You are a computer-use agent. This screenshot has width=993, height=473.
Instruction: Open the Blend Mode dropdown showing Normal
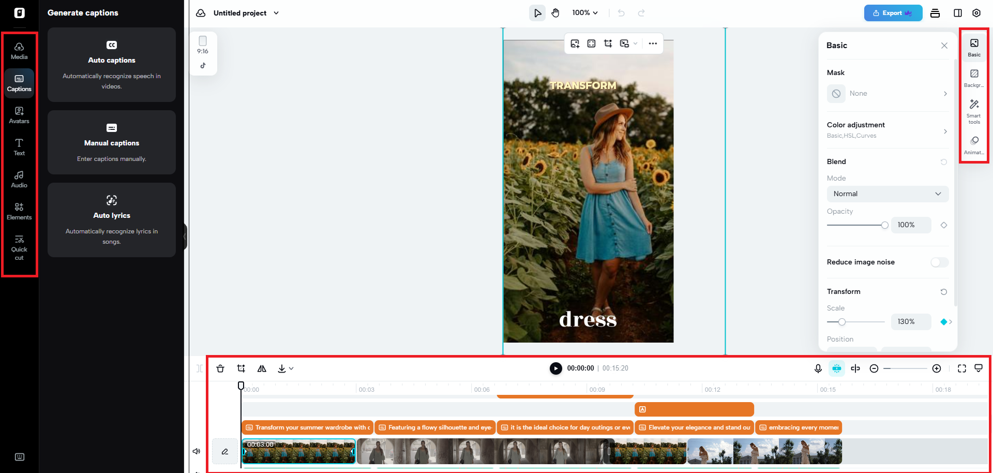(887, 194)
